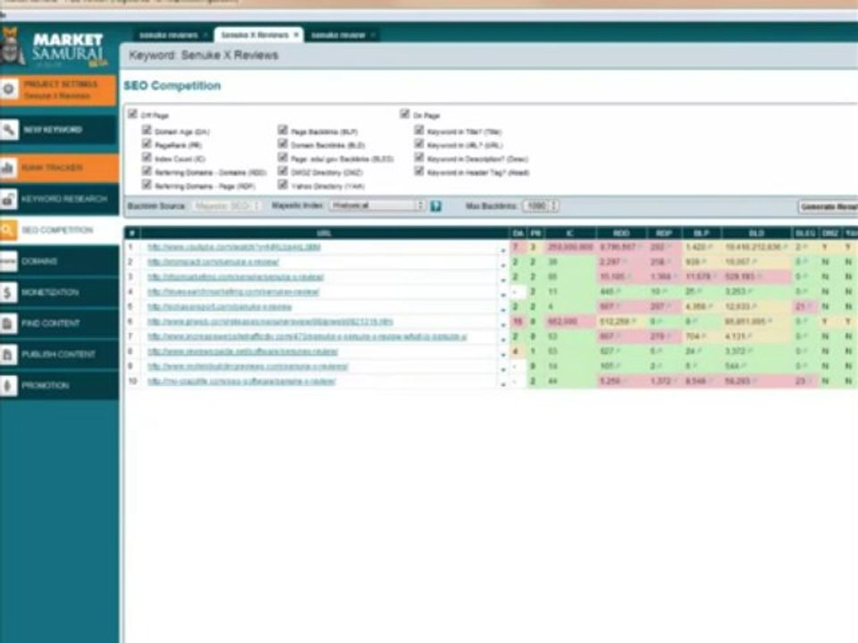Toggle the On Page checkbox
Viewport: 858px width, 643px height.
click(x=404, y=113)
